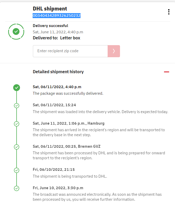Click the checkmark beside the 21:15 entry
The image size is (175, 206).
coord(17,170)
